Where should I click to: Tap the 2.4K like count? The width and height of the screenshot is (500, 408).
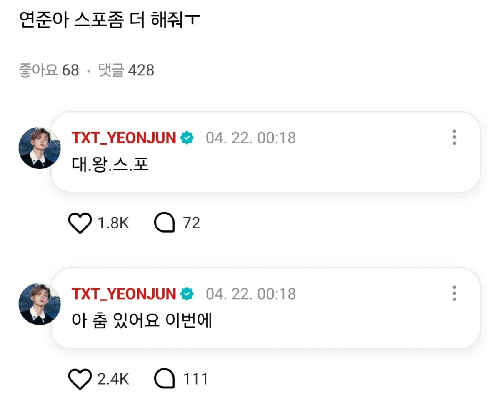click(113, 379)
